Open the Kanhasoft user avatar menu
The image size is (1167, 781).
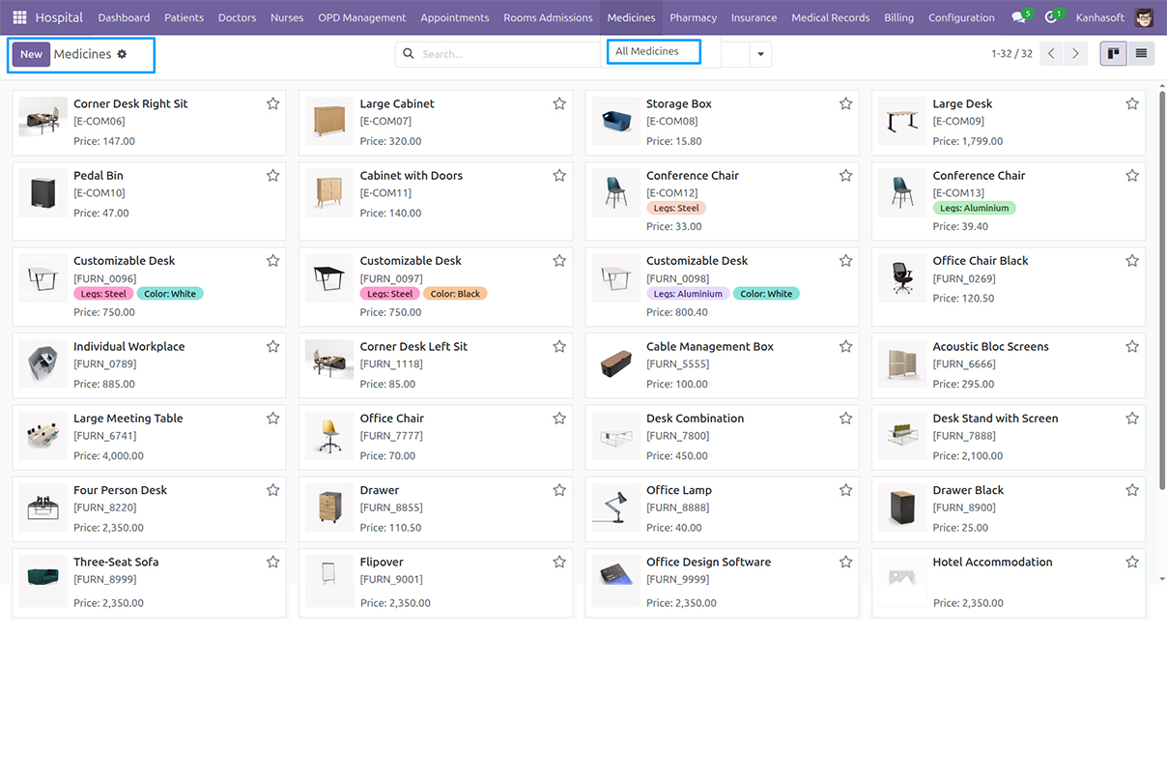pos(1143,16)
